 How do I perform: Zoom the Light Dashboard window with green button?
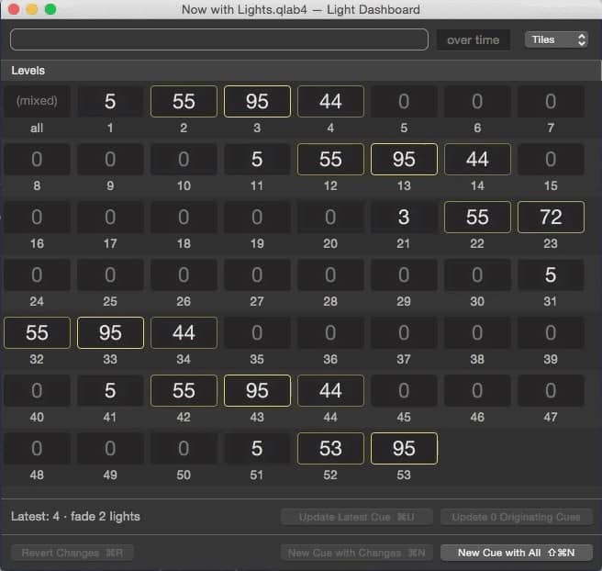(50, 9)
